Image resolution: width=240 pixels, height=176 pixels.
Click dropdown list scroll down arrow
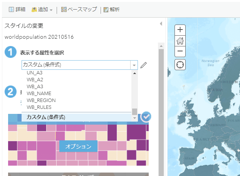pyautogui.click(x=134, y=118)
